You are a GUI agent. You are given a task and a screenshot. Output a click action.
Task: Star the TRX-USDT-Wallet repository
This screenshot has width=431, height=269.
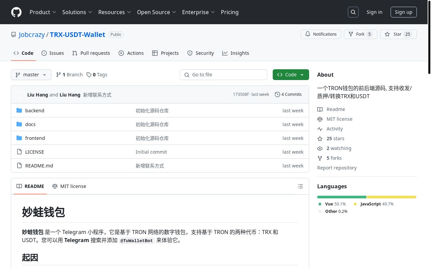(x=397, y=34)
